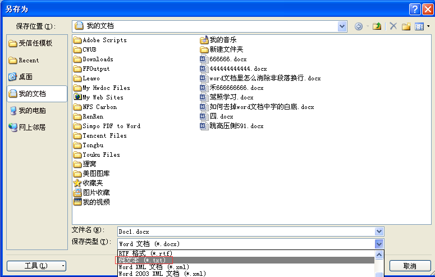
Task: Open the Views icon dropdown arrow
Action: coord(428,26)
